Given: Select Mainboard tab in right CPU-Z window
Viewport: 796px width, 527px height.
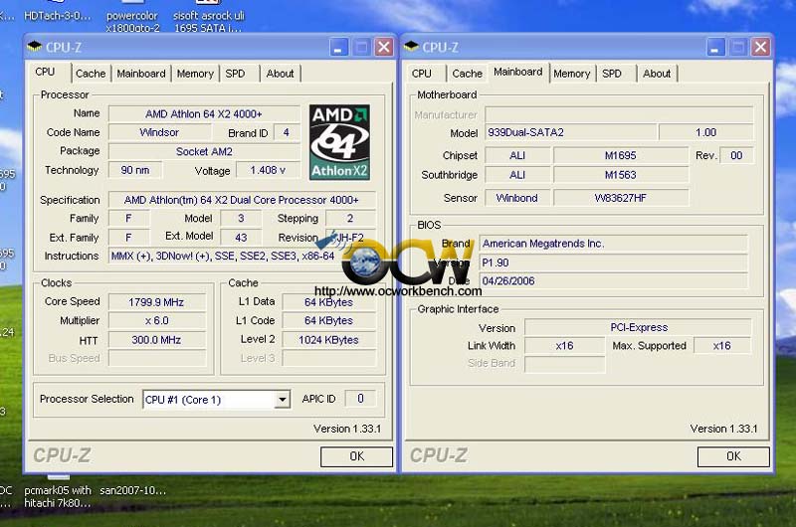Looking at the screenshot, I should (x=517, y=72).
